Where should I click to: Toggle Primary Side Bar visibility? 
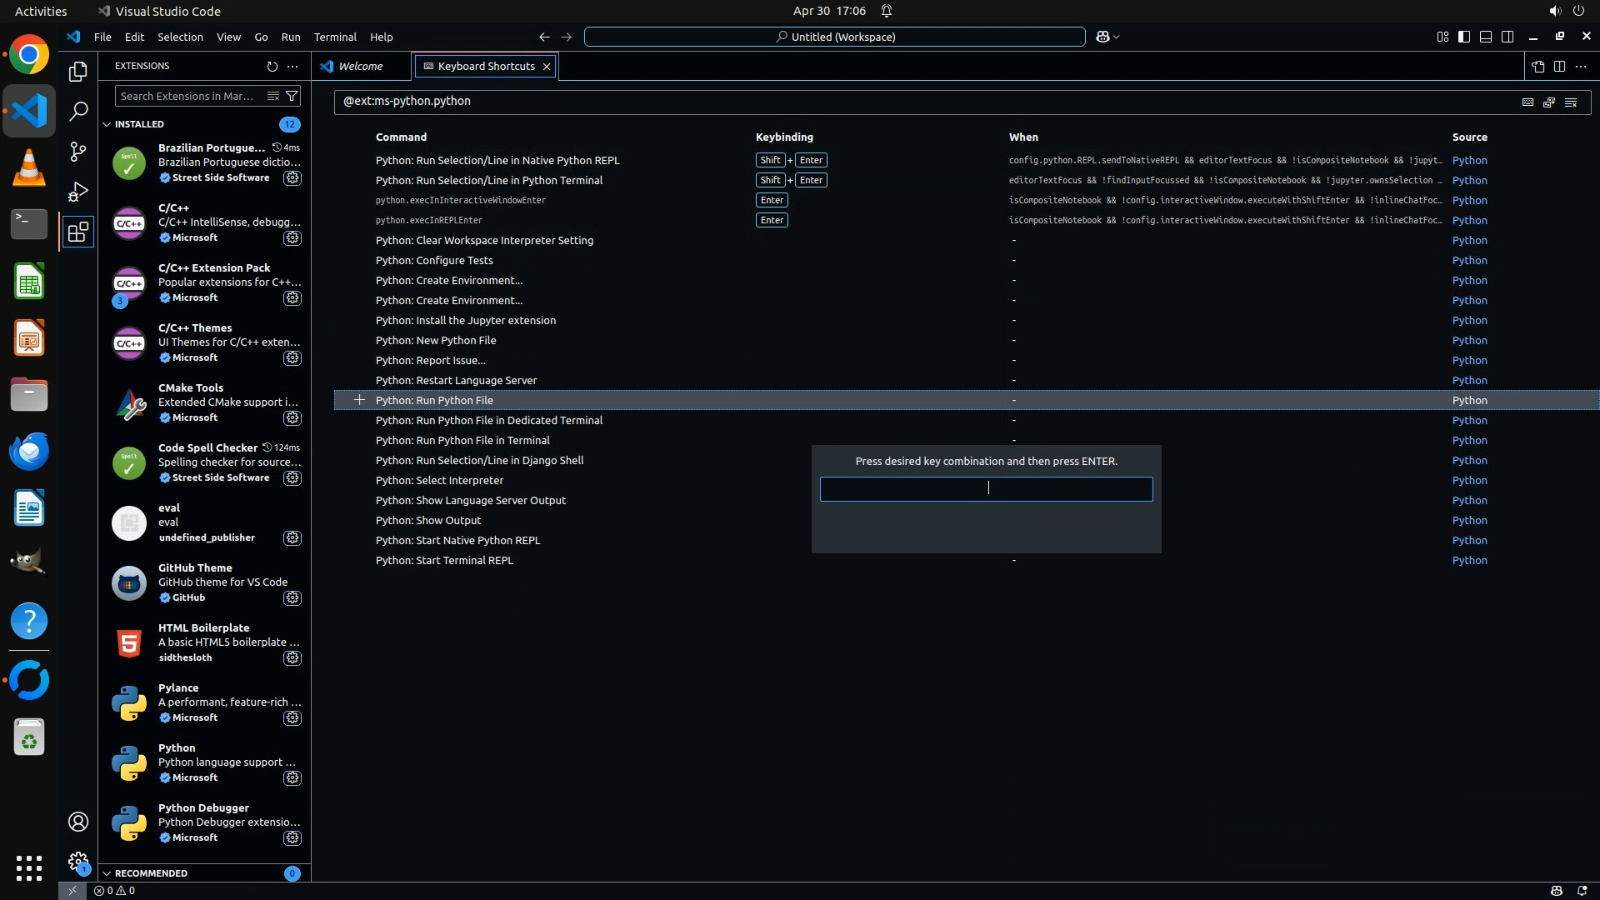click(1464, 37)
